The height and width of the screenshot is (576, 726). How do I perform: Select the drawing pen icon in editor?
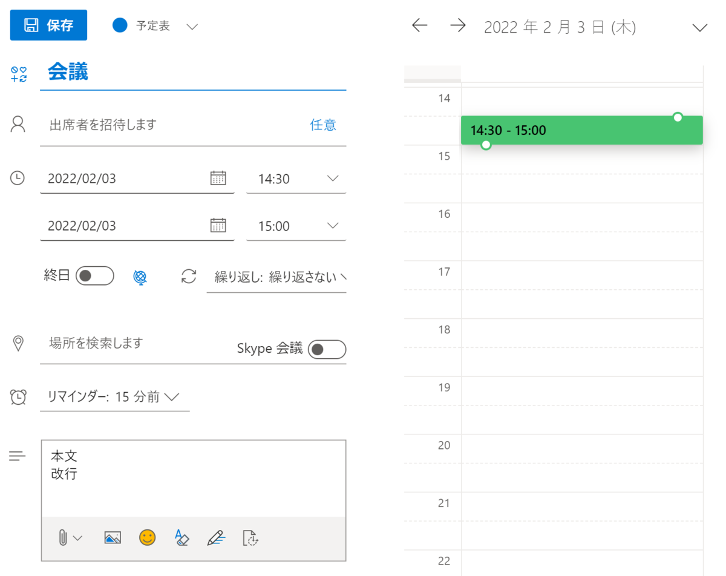(216, 537)
